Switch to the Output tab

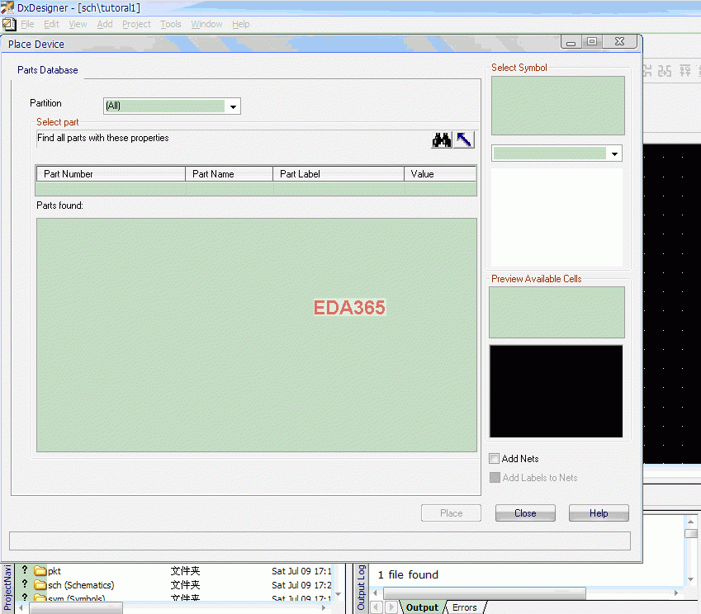click(422, 607)
